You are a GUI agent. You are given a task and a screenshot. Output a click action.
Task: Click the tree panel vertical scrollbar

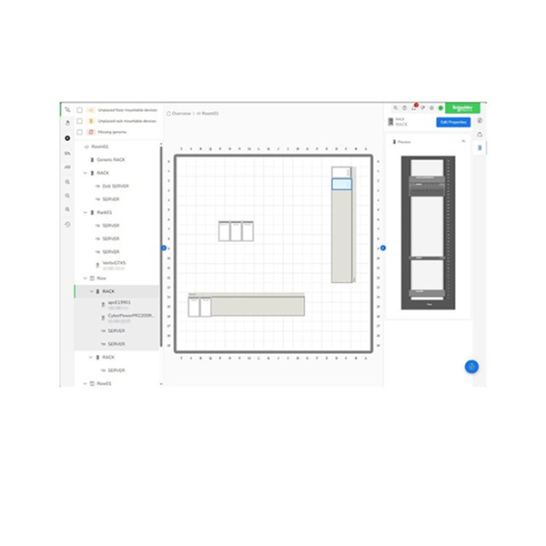(162, 246)
